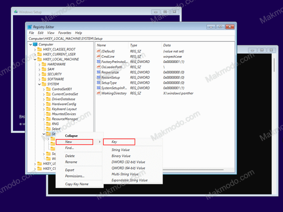
Task: Click the DWORD icon of the RestartSetup value
Action: [98, 77]
